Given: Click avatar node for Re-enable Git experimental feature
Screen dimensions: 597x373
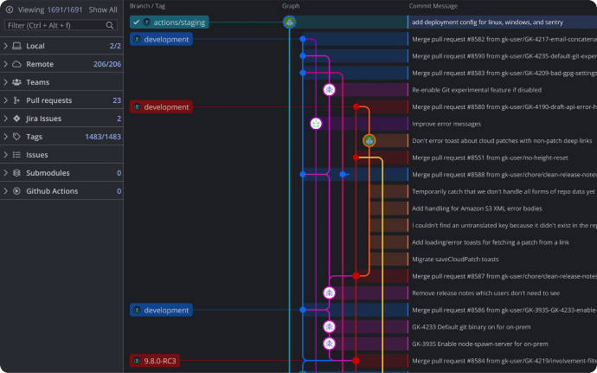Looking at the screenshot, I should click(329, 90).
